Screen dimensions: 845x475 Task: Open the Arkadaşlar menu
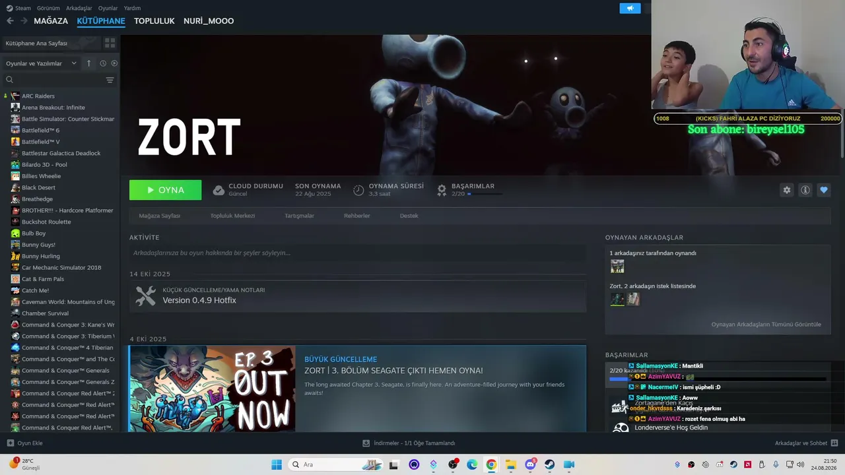[x=79, y=8]
